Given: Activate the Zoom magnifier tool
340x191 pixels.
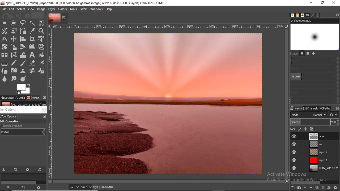Looking at the screenshot, I should (x=41, y=31).
